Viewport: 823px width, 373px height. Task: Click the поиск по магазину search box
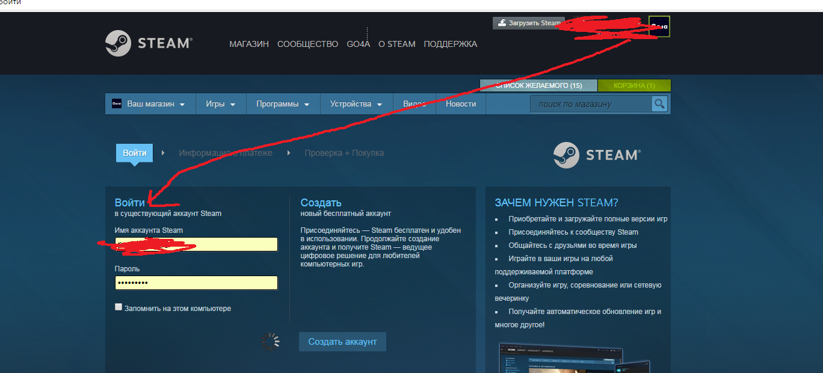pos(591,104)
